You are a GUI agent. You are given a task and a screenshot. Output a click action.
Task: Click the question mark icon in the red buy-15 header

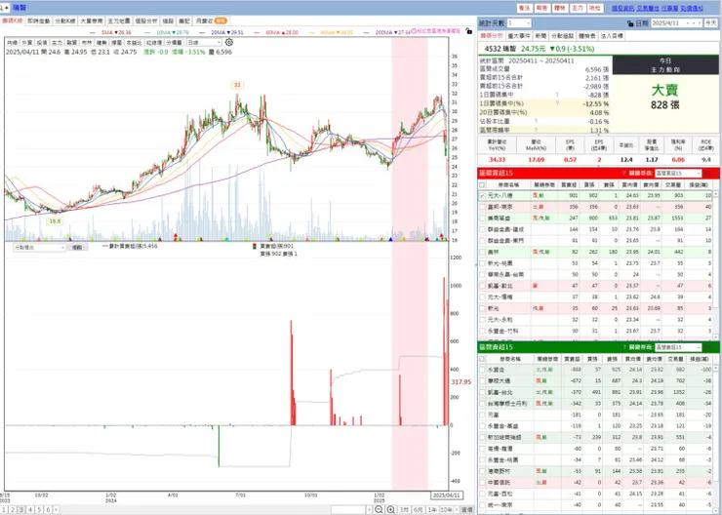pyautogui.click(x=623, y=174)
